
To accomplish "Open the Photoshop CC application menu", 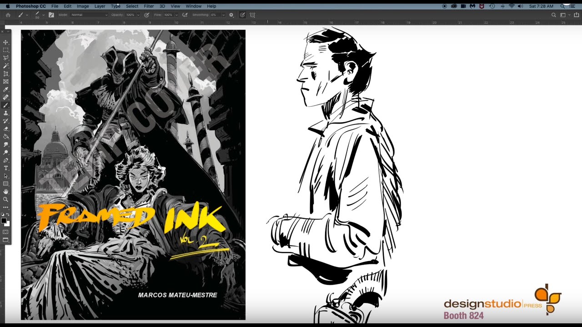I will coord(30,6).
